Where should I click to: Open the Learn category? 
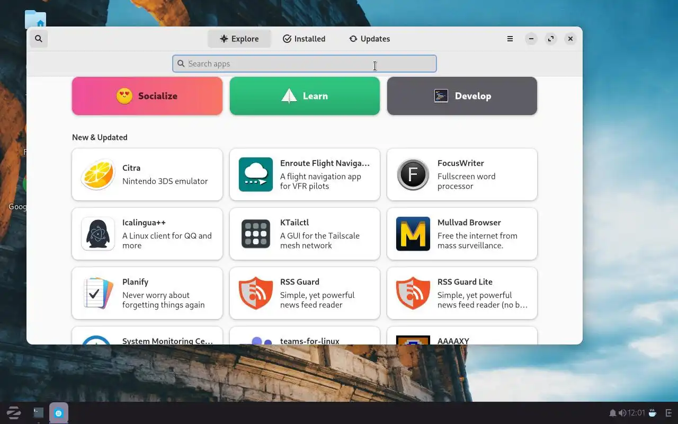(x=305, y=96)
